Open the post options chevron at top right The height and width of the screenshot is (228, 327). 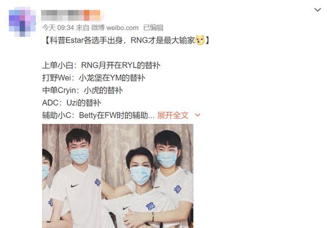(x=317, y=10)
